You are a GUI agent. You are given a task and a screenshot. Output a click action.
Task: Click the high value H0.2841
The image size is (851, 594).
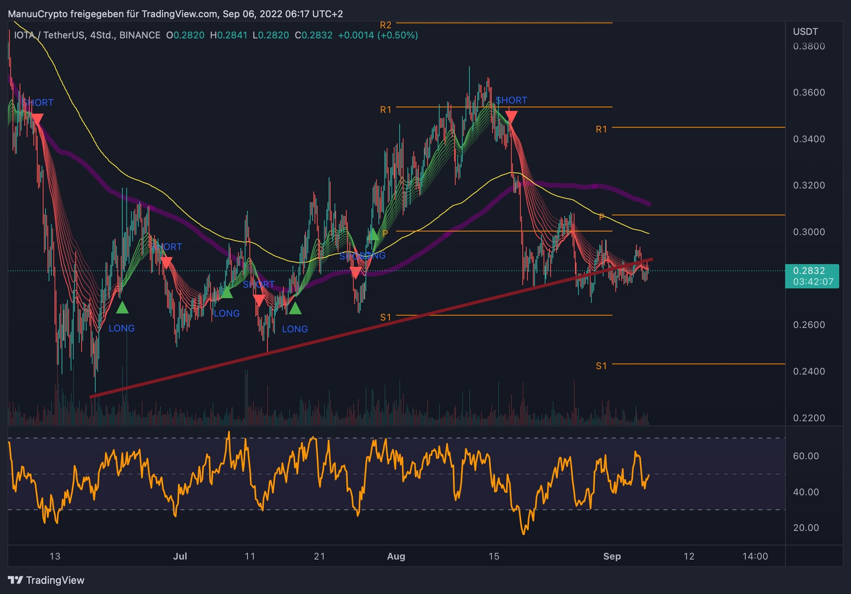229,35
